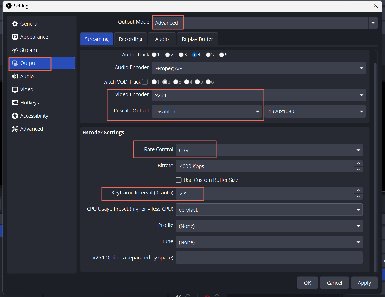Select the Output icon in the sidebar

pyautogui.click(x=15, y=63)
